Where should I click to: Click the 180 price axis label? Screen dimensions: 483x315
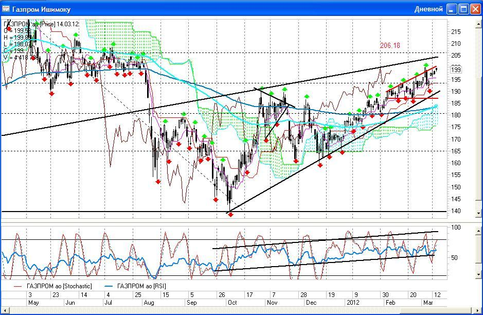point(456,115)
